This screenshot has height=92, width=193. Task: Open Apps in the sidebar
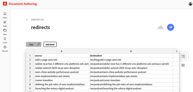[x=5, y=24]
